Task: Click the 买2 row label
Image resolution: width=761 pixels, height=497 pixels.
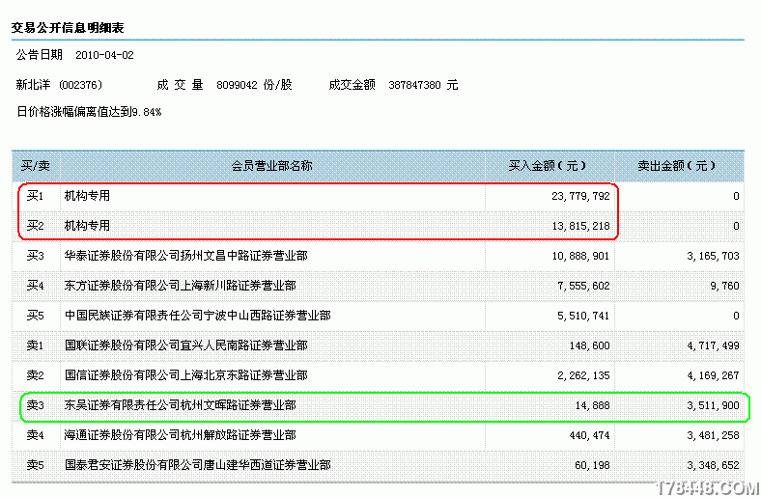Action: click(x=35, y=226)
